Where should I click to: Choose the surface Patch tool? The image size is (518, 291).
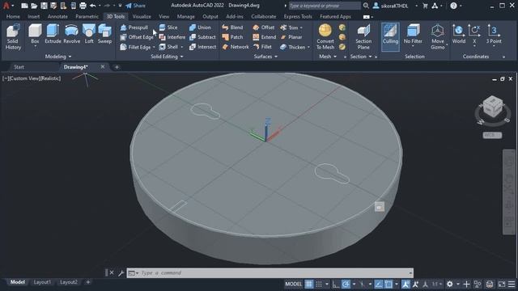232,37
